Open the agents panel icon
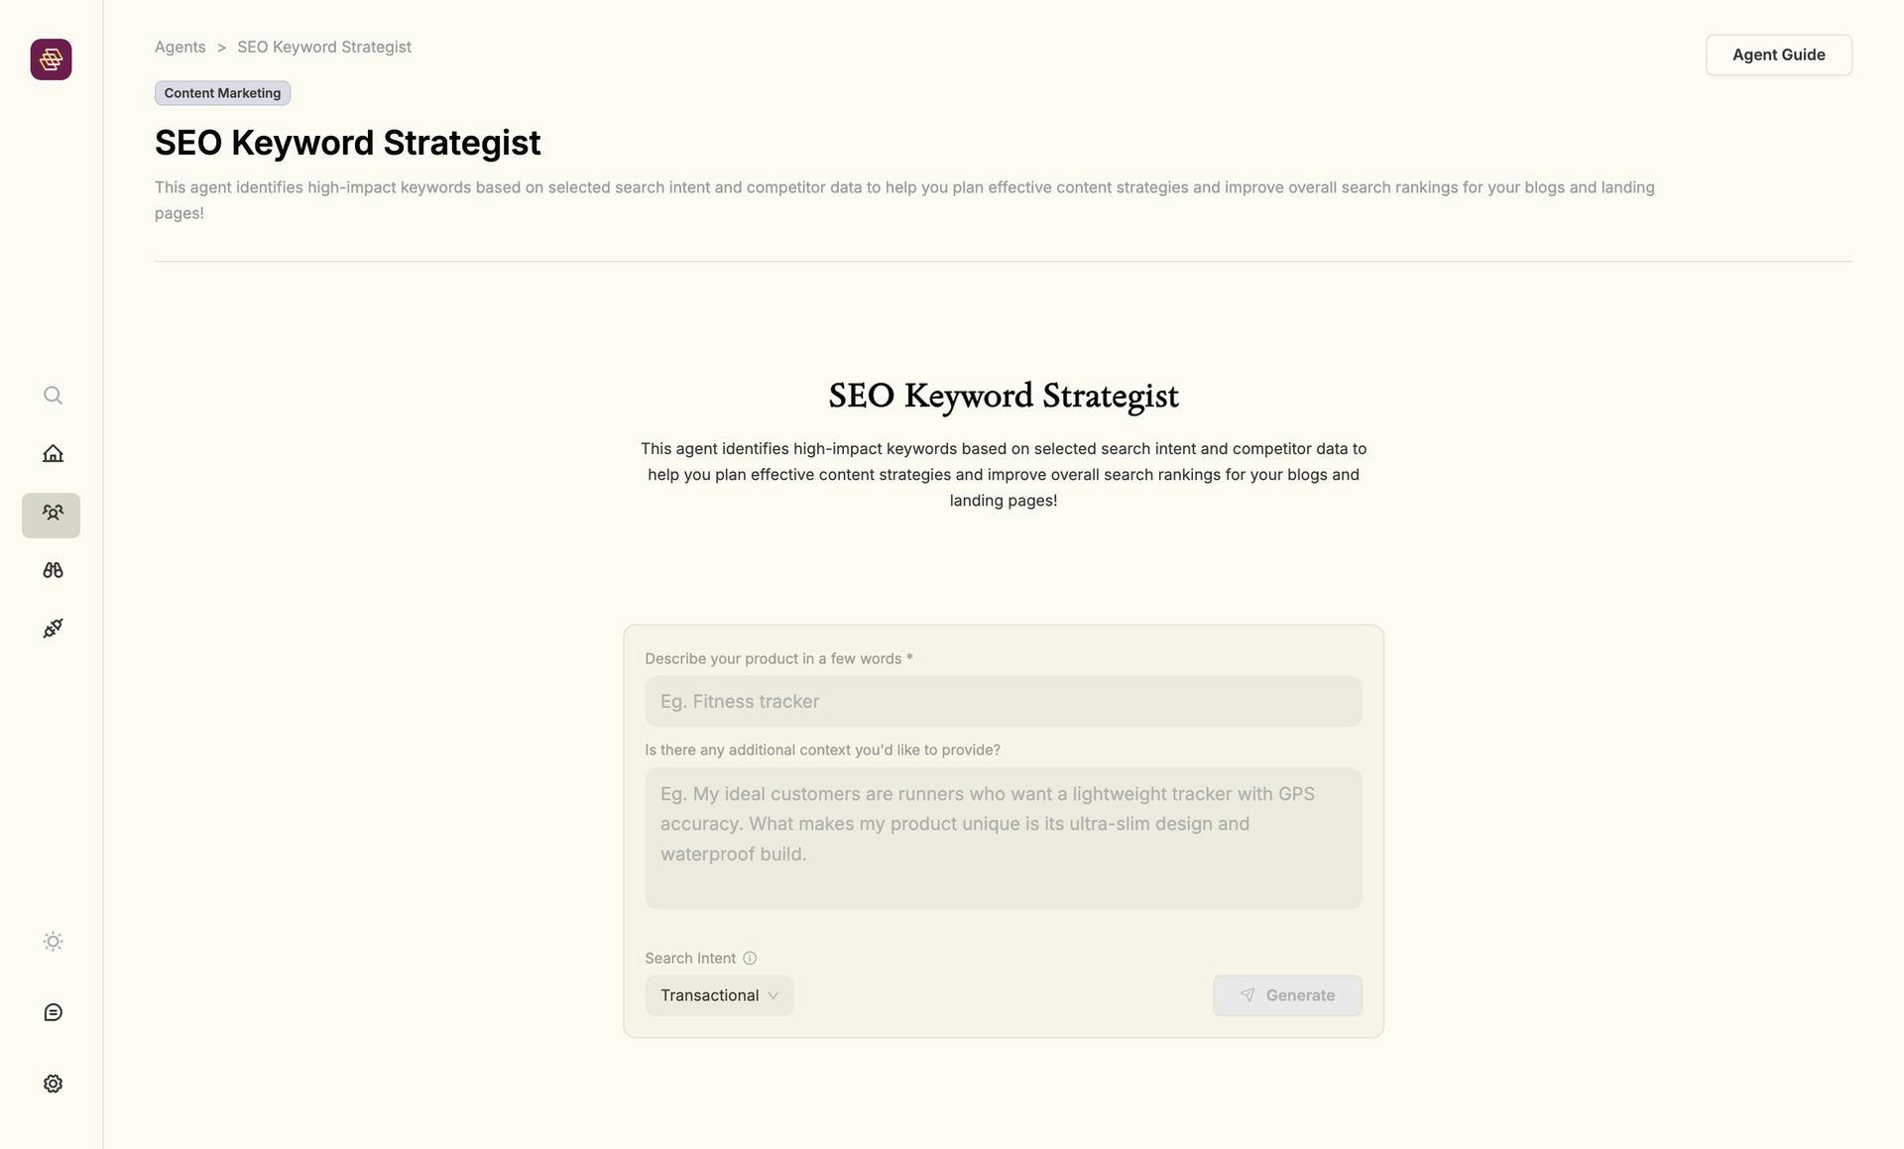This screenshot has height=1149, width=1904. click(x=51, y=514)
